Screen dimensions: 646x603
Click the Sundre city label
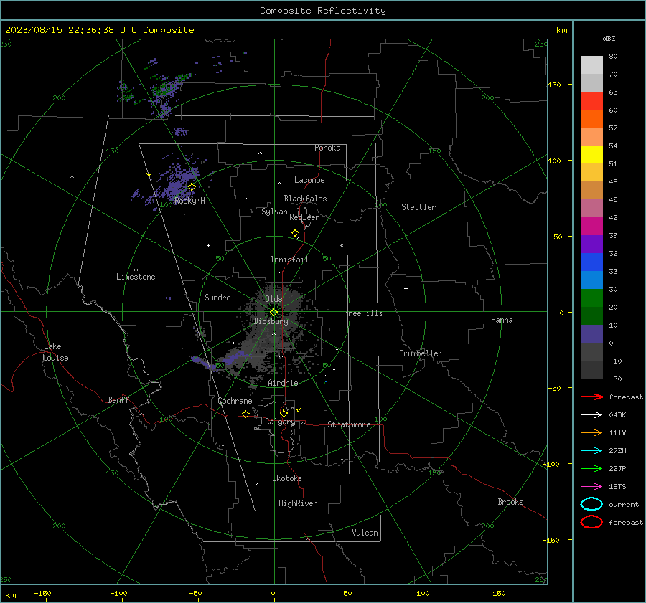click(217, 297)
